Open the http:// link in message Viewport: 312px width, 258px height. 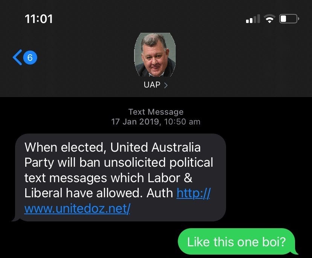point(193,193)
